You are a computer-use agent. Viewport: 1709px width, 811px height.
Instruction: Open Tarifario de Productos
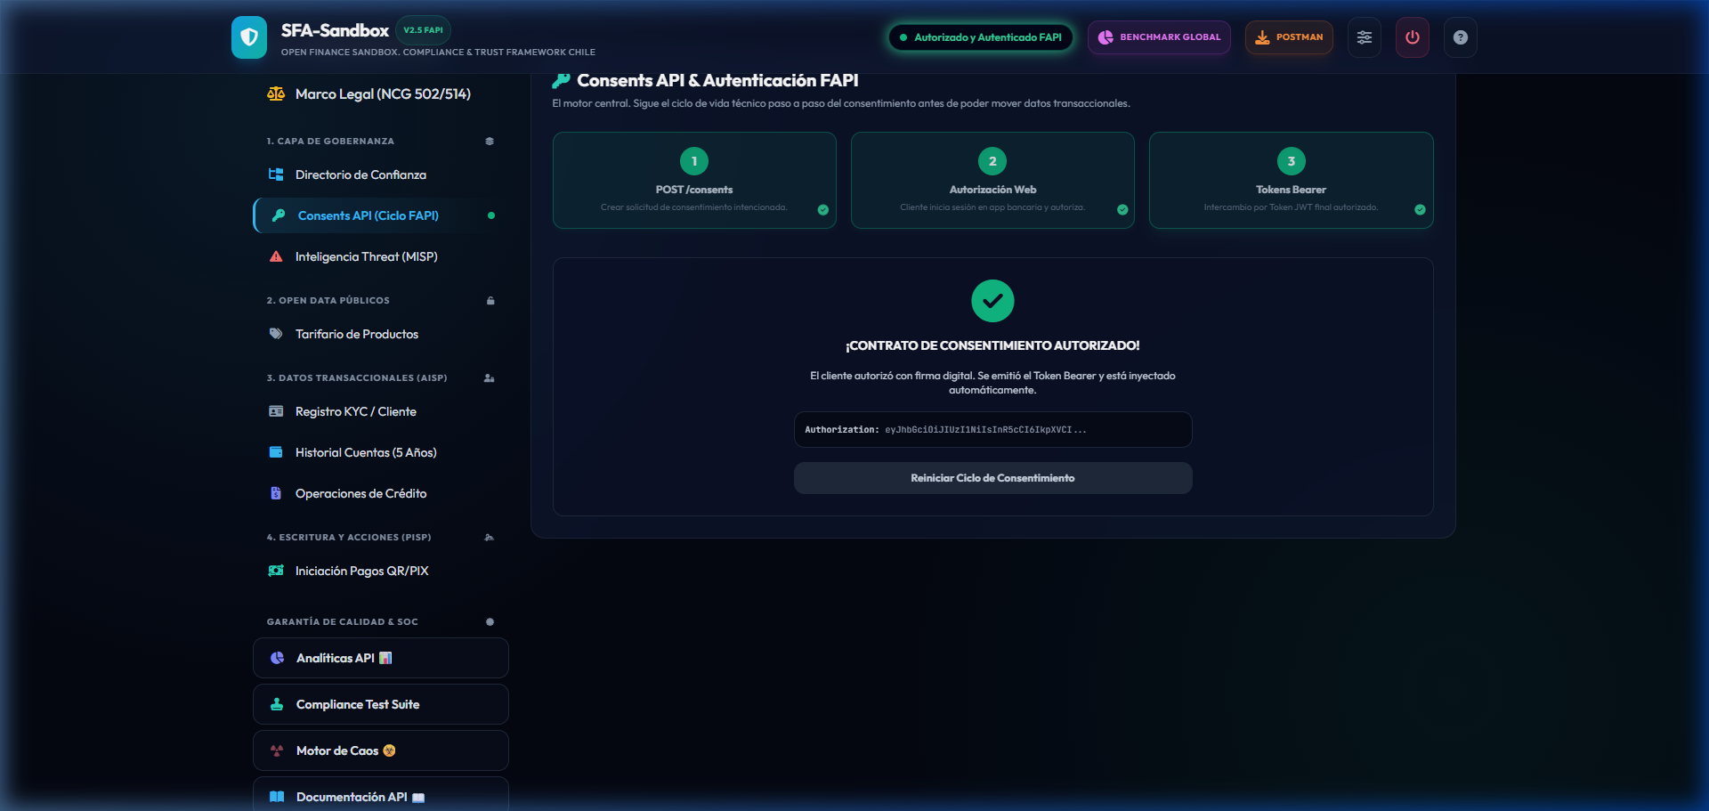(381, 334)
